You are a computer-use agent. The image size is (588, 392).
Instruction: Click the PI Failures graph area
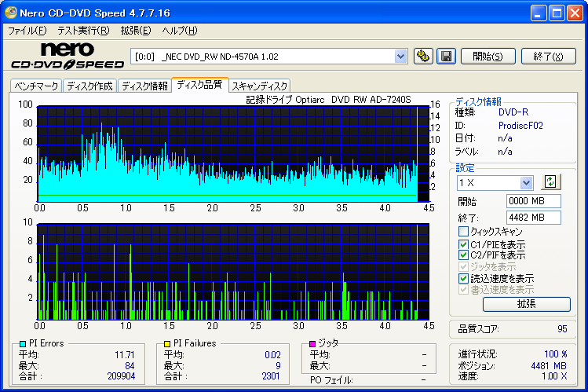[x=233, y=272]
